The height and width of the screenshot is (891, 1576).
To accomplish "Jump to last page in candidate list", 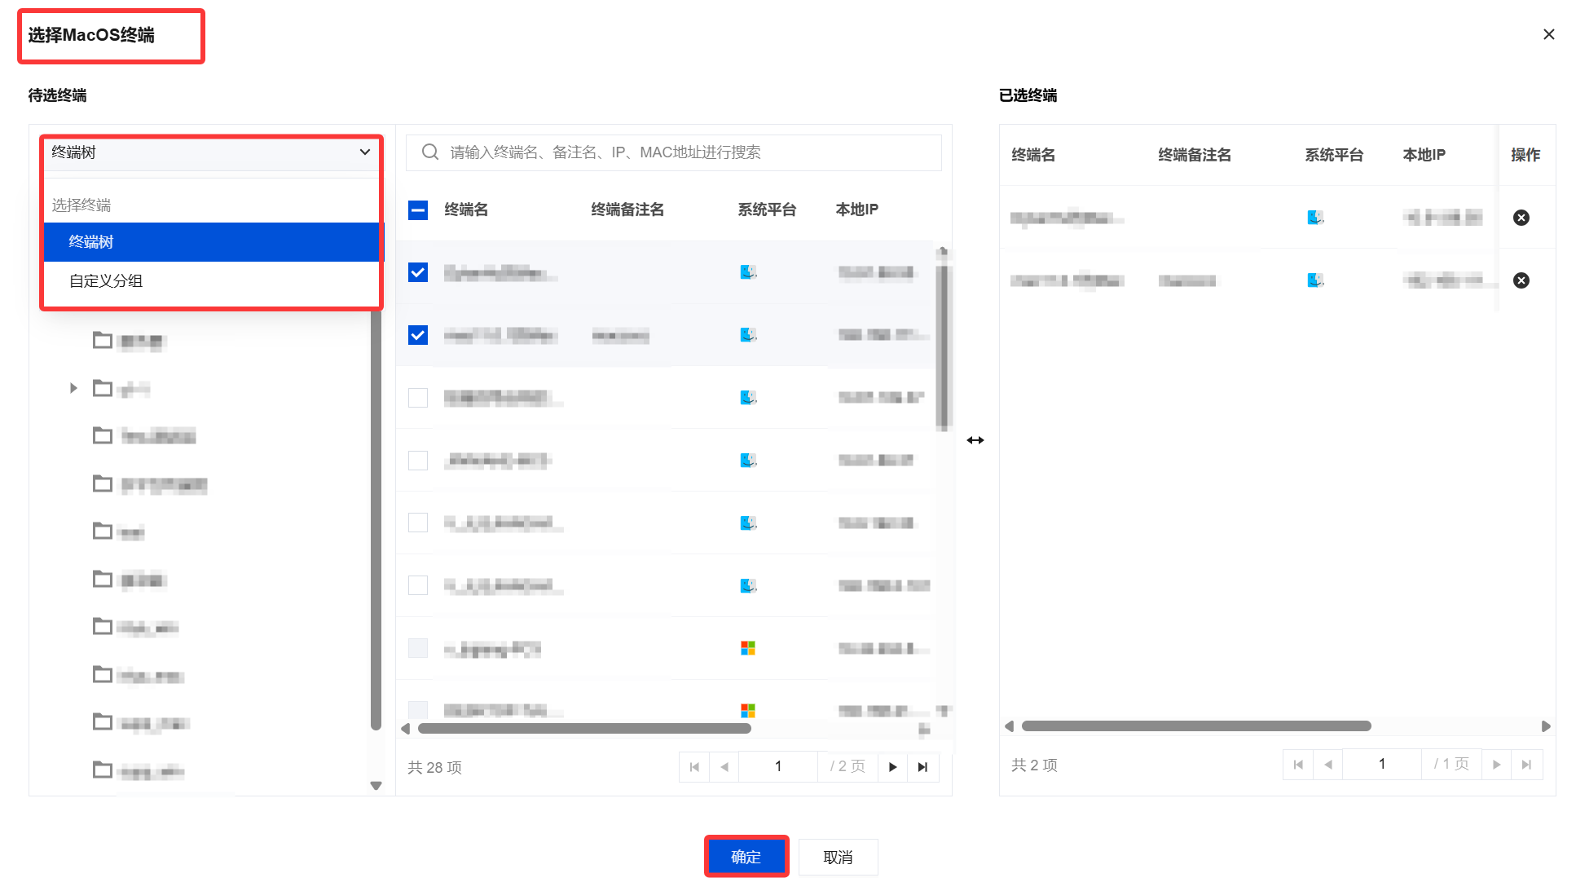I will click(922, 767).
